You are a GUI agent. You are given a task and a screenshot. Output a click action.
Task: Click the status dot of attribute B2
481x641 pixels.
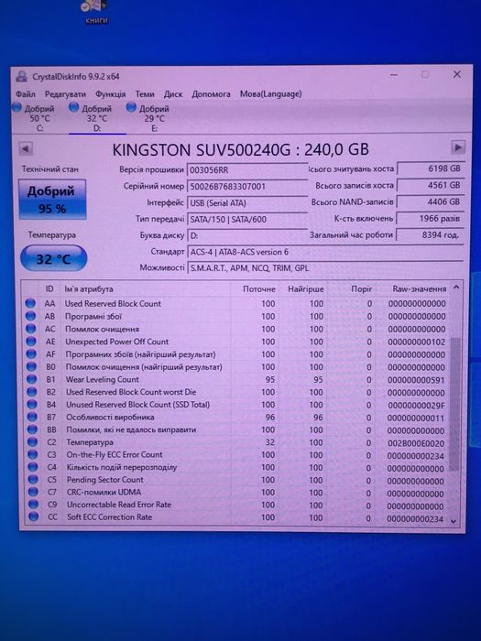click(x=31, y=392)
